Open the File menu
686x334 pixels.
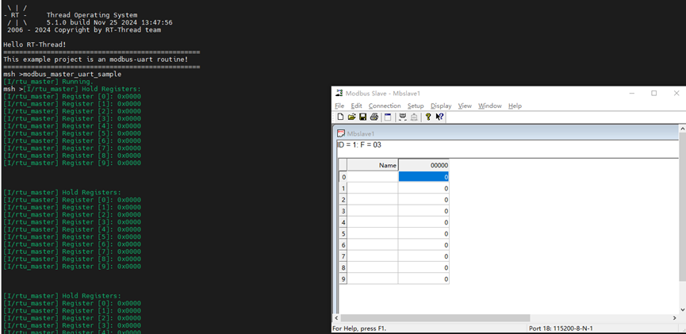pyautogui.click(x=339, y=106)
